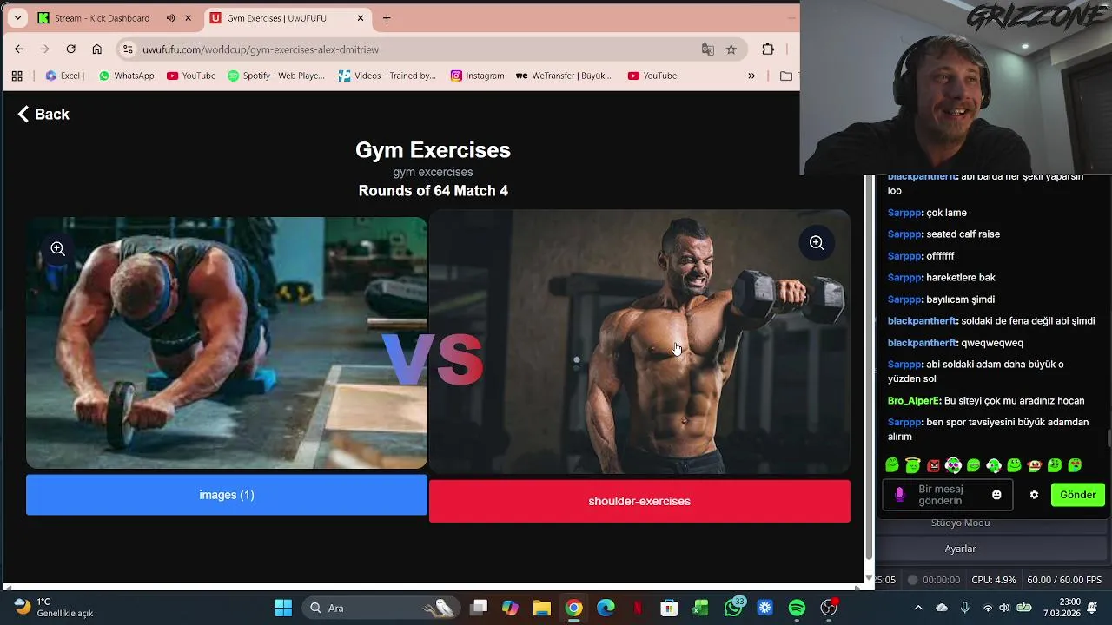Go to browser home page
Image resolution: width=1112 pixels, height=625 pixels.
[96, 49]
